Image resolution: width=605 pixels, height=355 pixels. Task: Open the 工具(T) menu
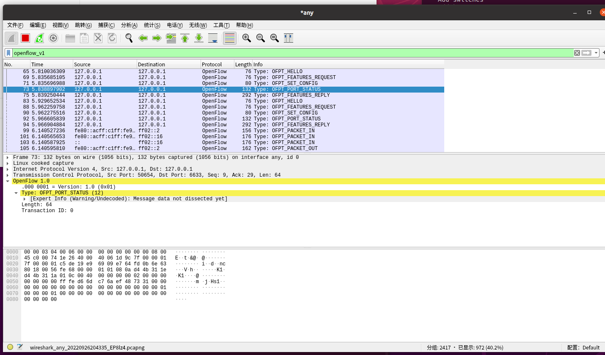pos(221,25)
